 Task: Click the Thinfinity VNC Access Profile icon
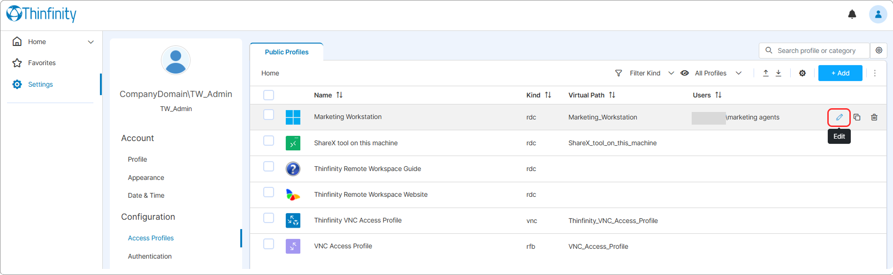pyautogui.click(x=293, y=220)
